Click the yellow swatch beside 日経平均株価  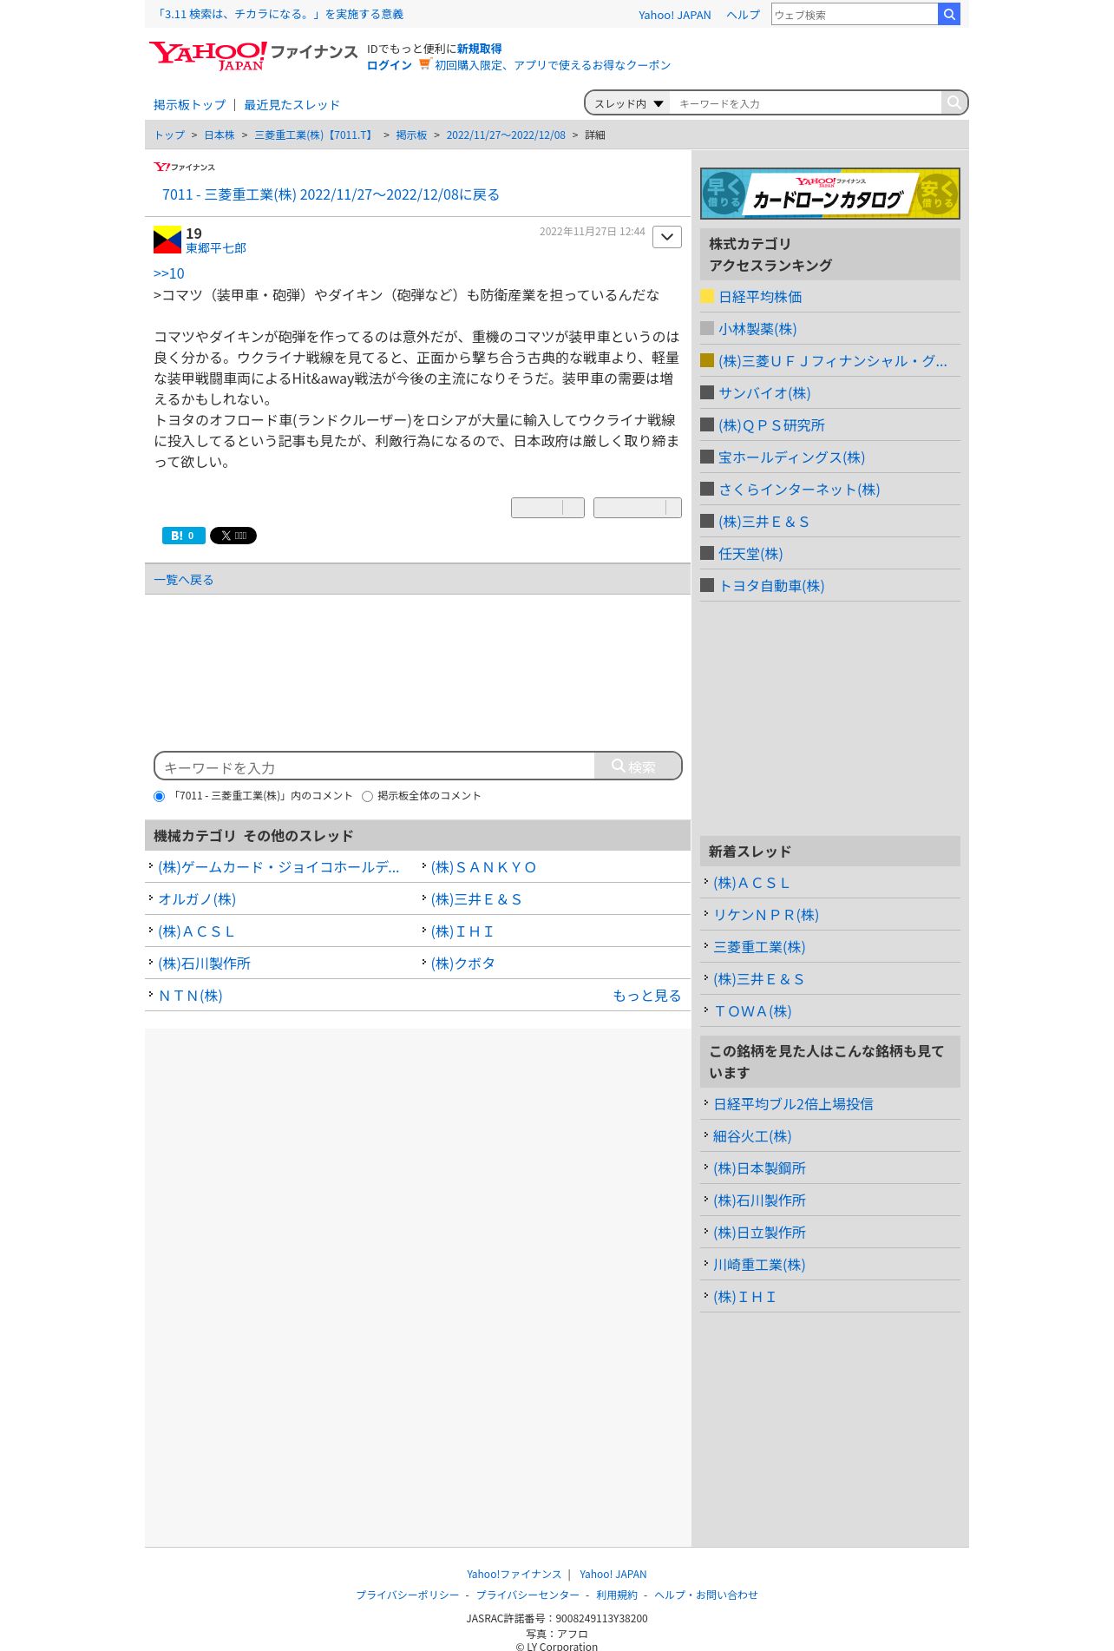point(707,296)
